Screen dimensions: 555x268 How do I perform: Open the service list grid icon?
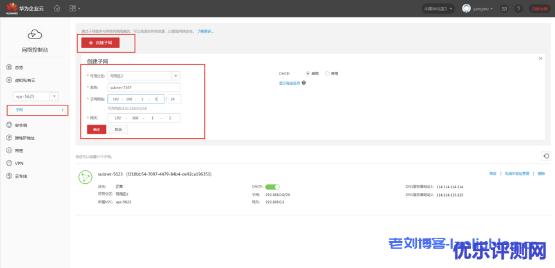point(73,8)
